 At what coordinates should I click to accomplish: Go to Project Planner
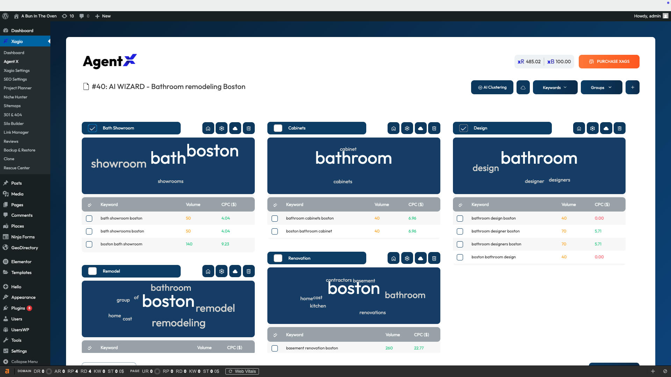(17, 88)
